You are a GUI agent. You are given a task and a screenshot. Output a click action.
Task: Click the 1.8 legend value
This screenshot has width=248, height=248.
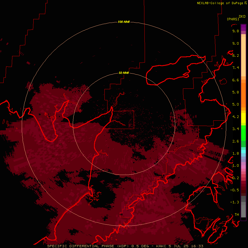tap(236, 153)
